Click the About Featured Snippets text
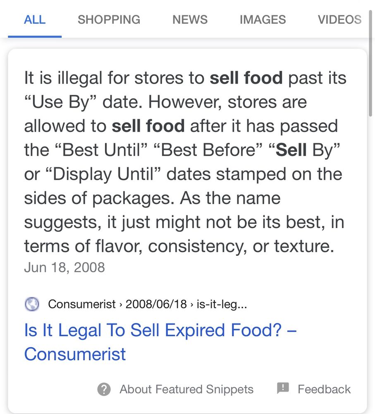This screenshot has width=375, height=414. [x=186, y=389]
